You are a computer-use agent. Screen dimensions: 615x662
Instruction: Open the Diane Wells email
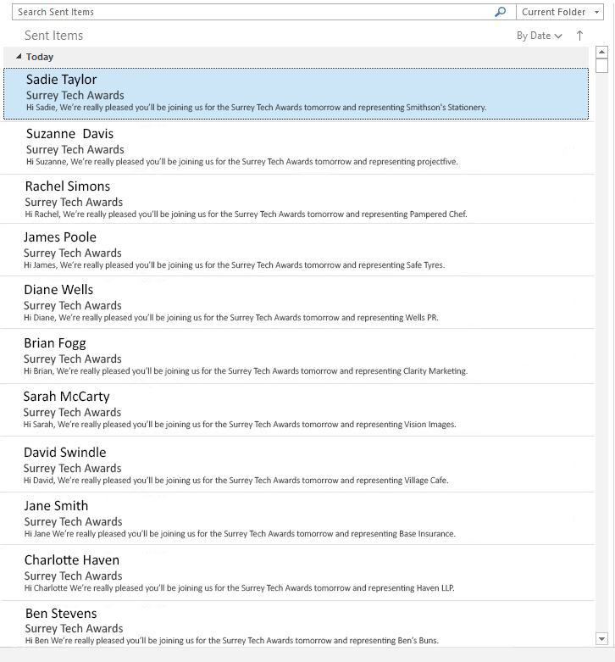coord(297,303)
